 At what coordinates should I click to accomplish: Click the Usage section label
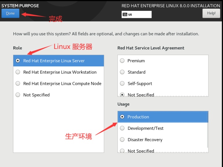124,104
